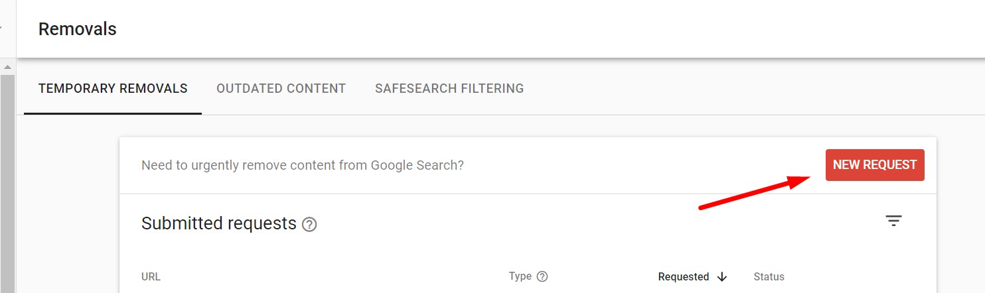985x293 pixels.
Task: Click the Submitted requests heading text
Action: (x=219, y=223)
